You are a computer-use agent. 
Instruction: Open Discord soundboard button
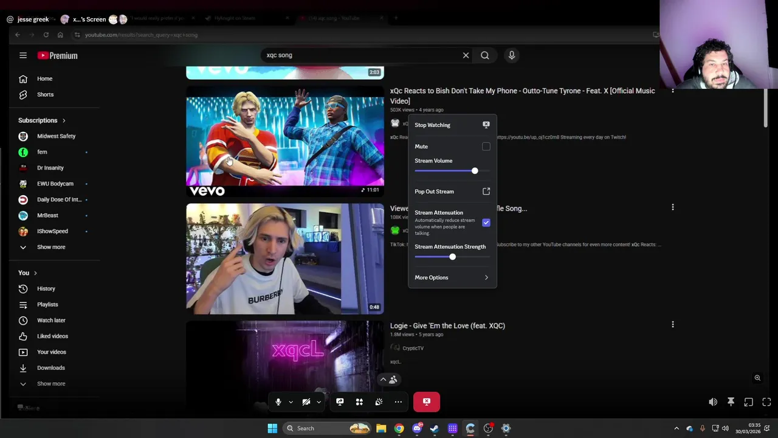tap(379, 401)
